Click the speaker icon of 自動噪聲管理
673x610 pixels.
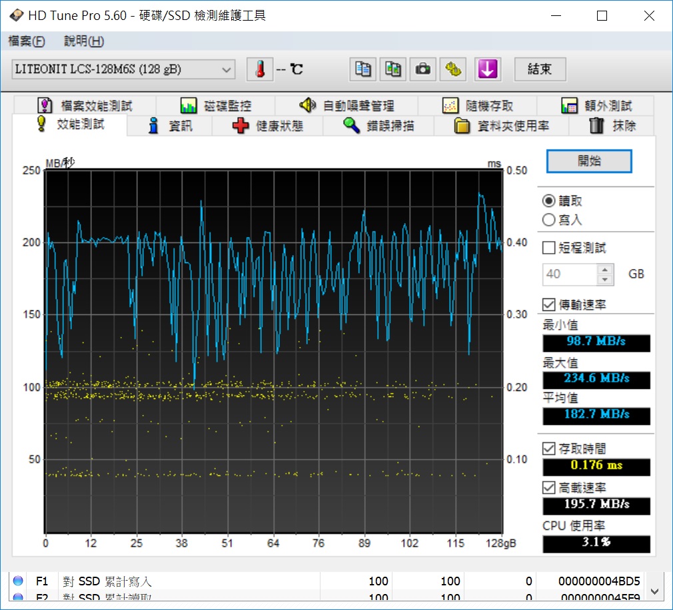(x=307, y=105)
